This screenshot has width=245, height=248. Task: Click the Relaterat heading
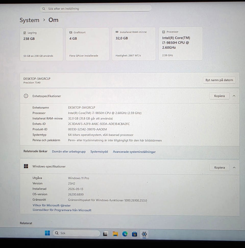[26, 223]
